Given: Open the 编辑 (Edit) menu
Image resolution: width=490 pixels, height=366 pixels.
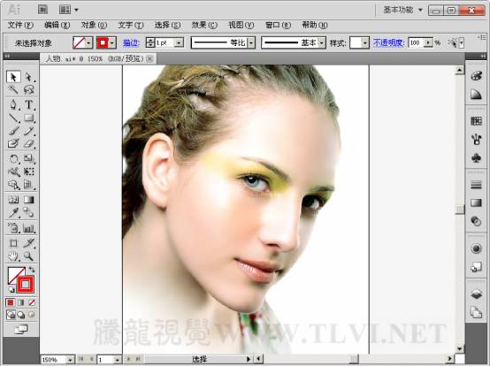Looking at the screenshot, I should [x=57, y=25].
